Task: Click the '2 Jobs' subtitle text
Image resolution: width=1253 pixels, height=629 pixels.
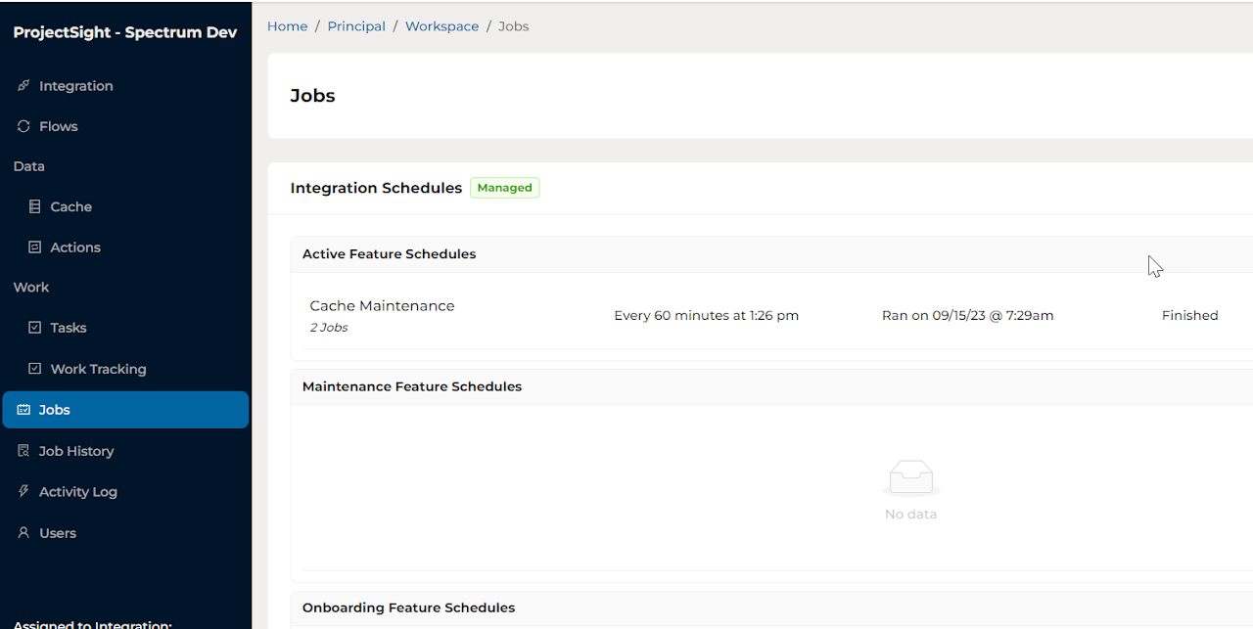Action: point(329,328)
